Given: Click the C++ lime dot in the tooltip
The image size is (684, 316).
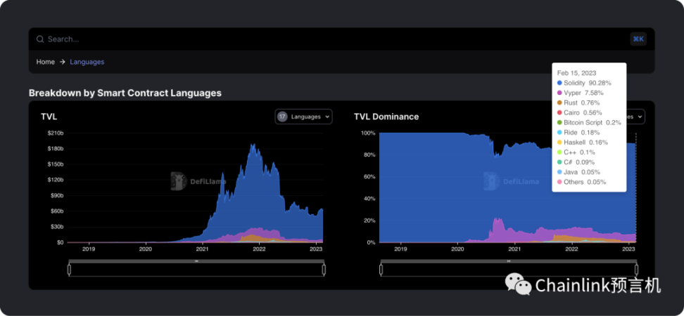Looking at the screenshot, I should (559, 152).
